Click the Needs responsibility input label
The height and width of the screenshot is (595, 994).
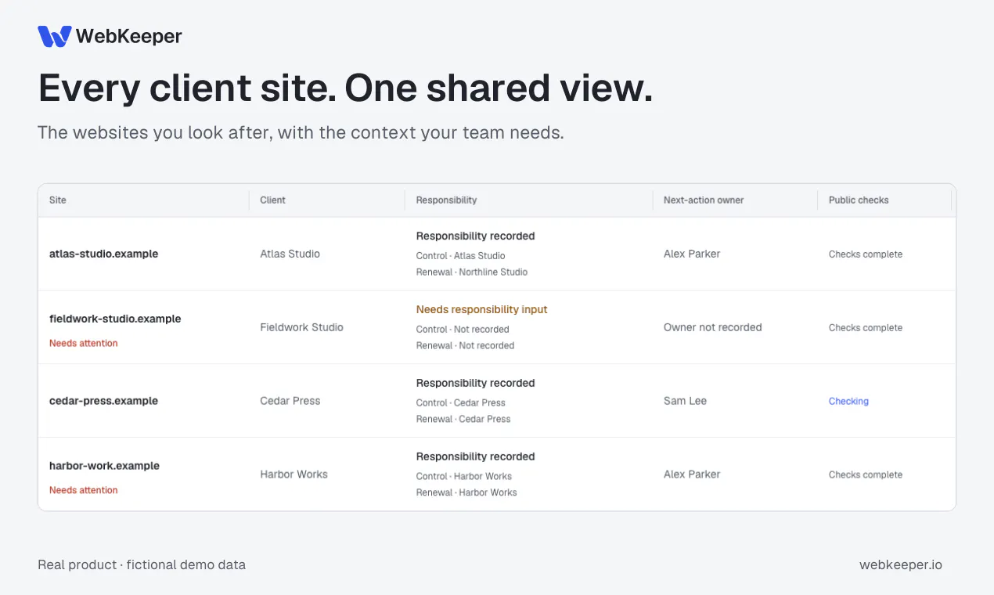click(x=482, y=309)
